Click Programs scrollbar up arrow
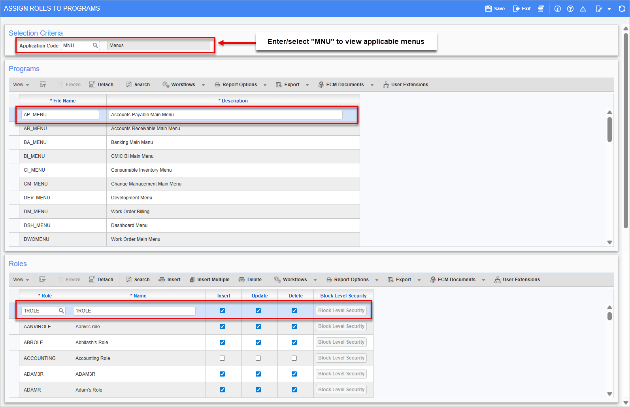 [x=610, y=112]
